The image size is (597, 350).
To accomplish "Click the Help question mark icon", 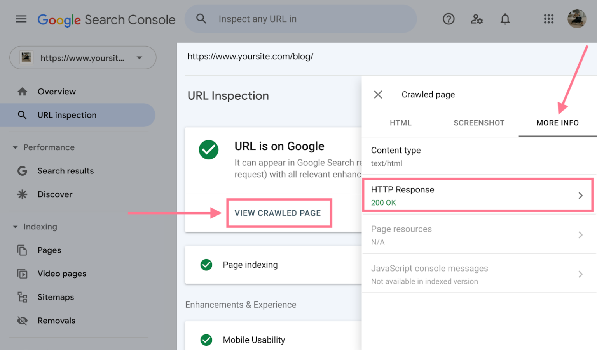I will click(x=449, y=19).
